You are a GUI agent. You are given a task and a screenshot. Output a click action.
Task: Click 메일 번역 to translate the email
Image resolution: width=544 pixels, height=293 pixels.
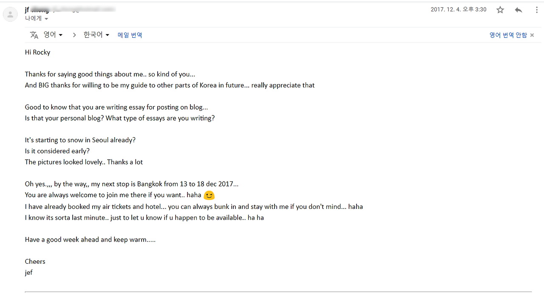[x=130, y=35]
